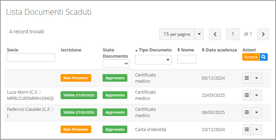Sort by Nome column header

click(186, 50)
